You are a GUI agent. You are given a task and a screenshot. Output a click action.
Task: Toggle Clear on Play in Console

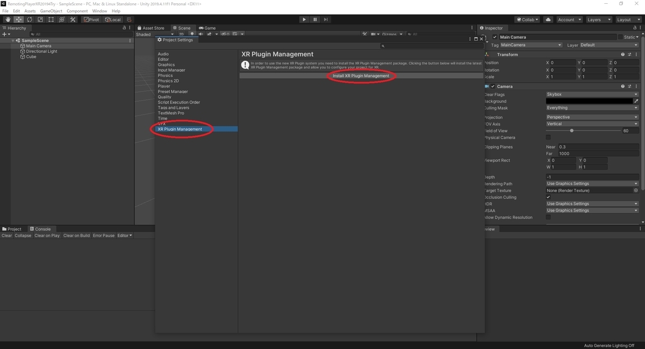click(x=47, y=236)
